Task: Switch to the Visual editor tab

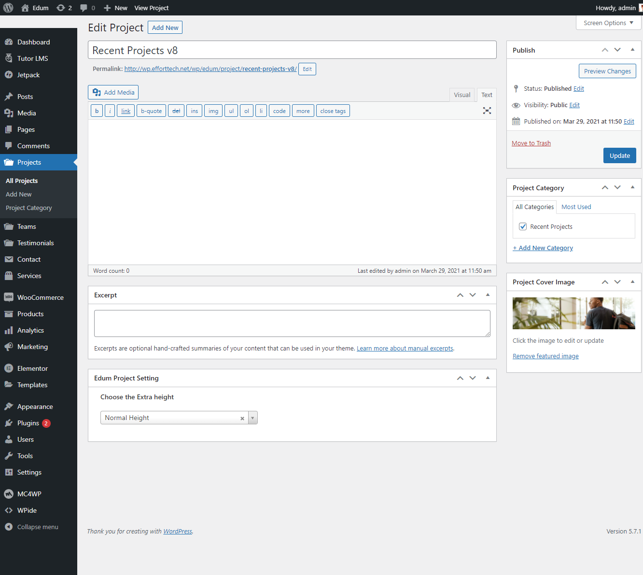Action: [x=461, y=95]
